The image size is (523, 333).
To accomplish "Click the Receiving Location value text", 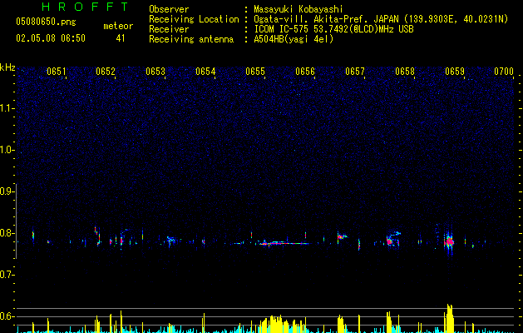I will (381, 19).
